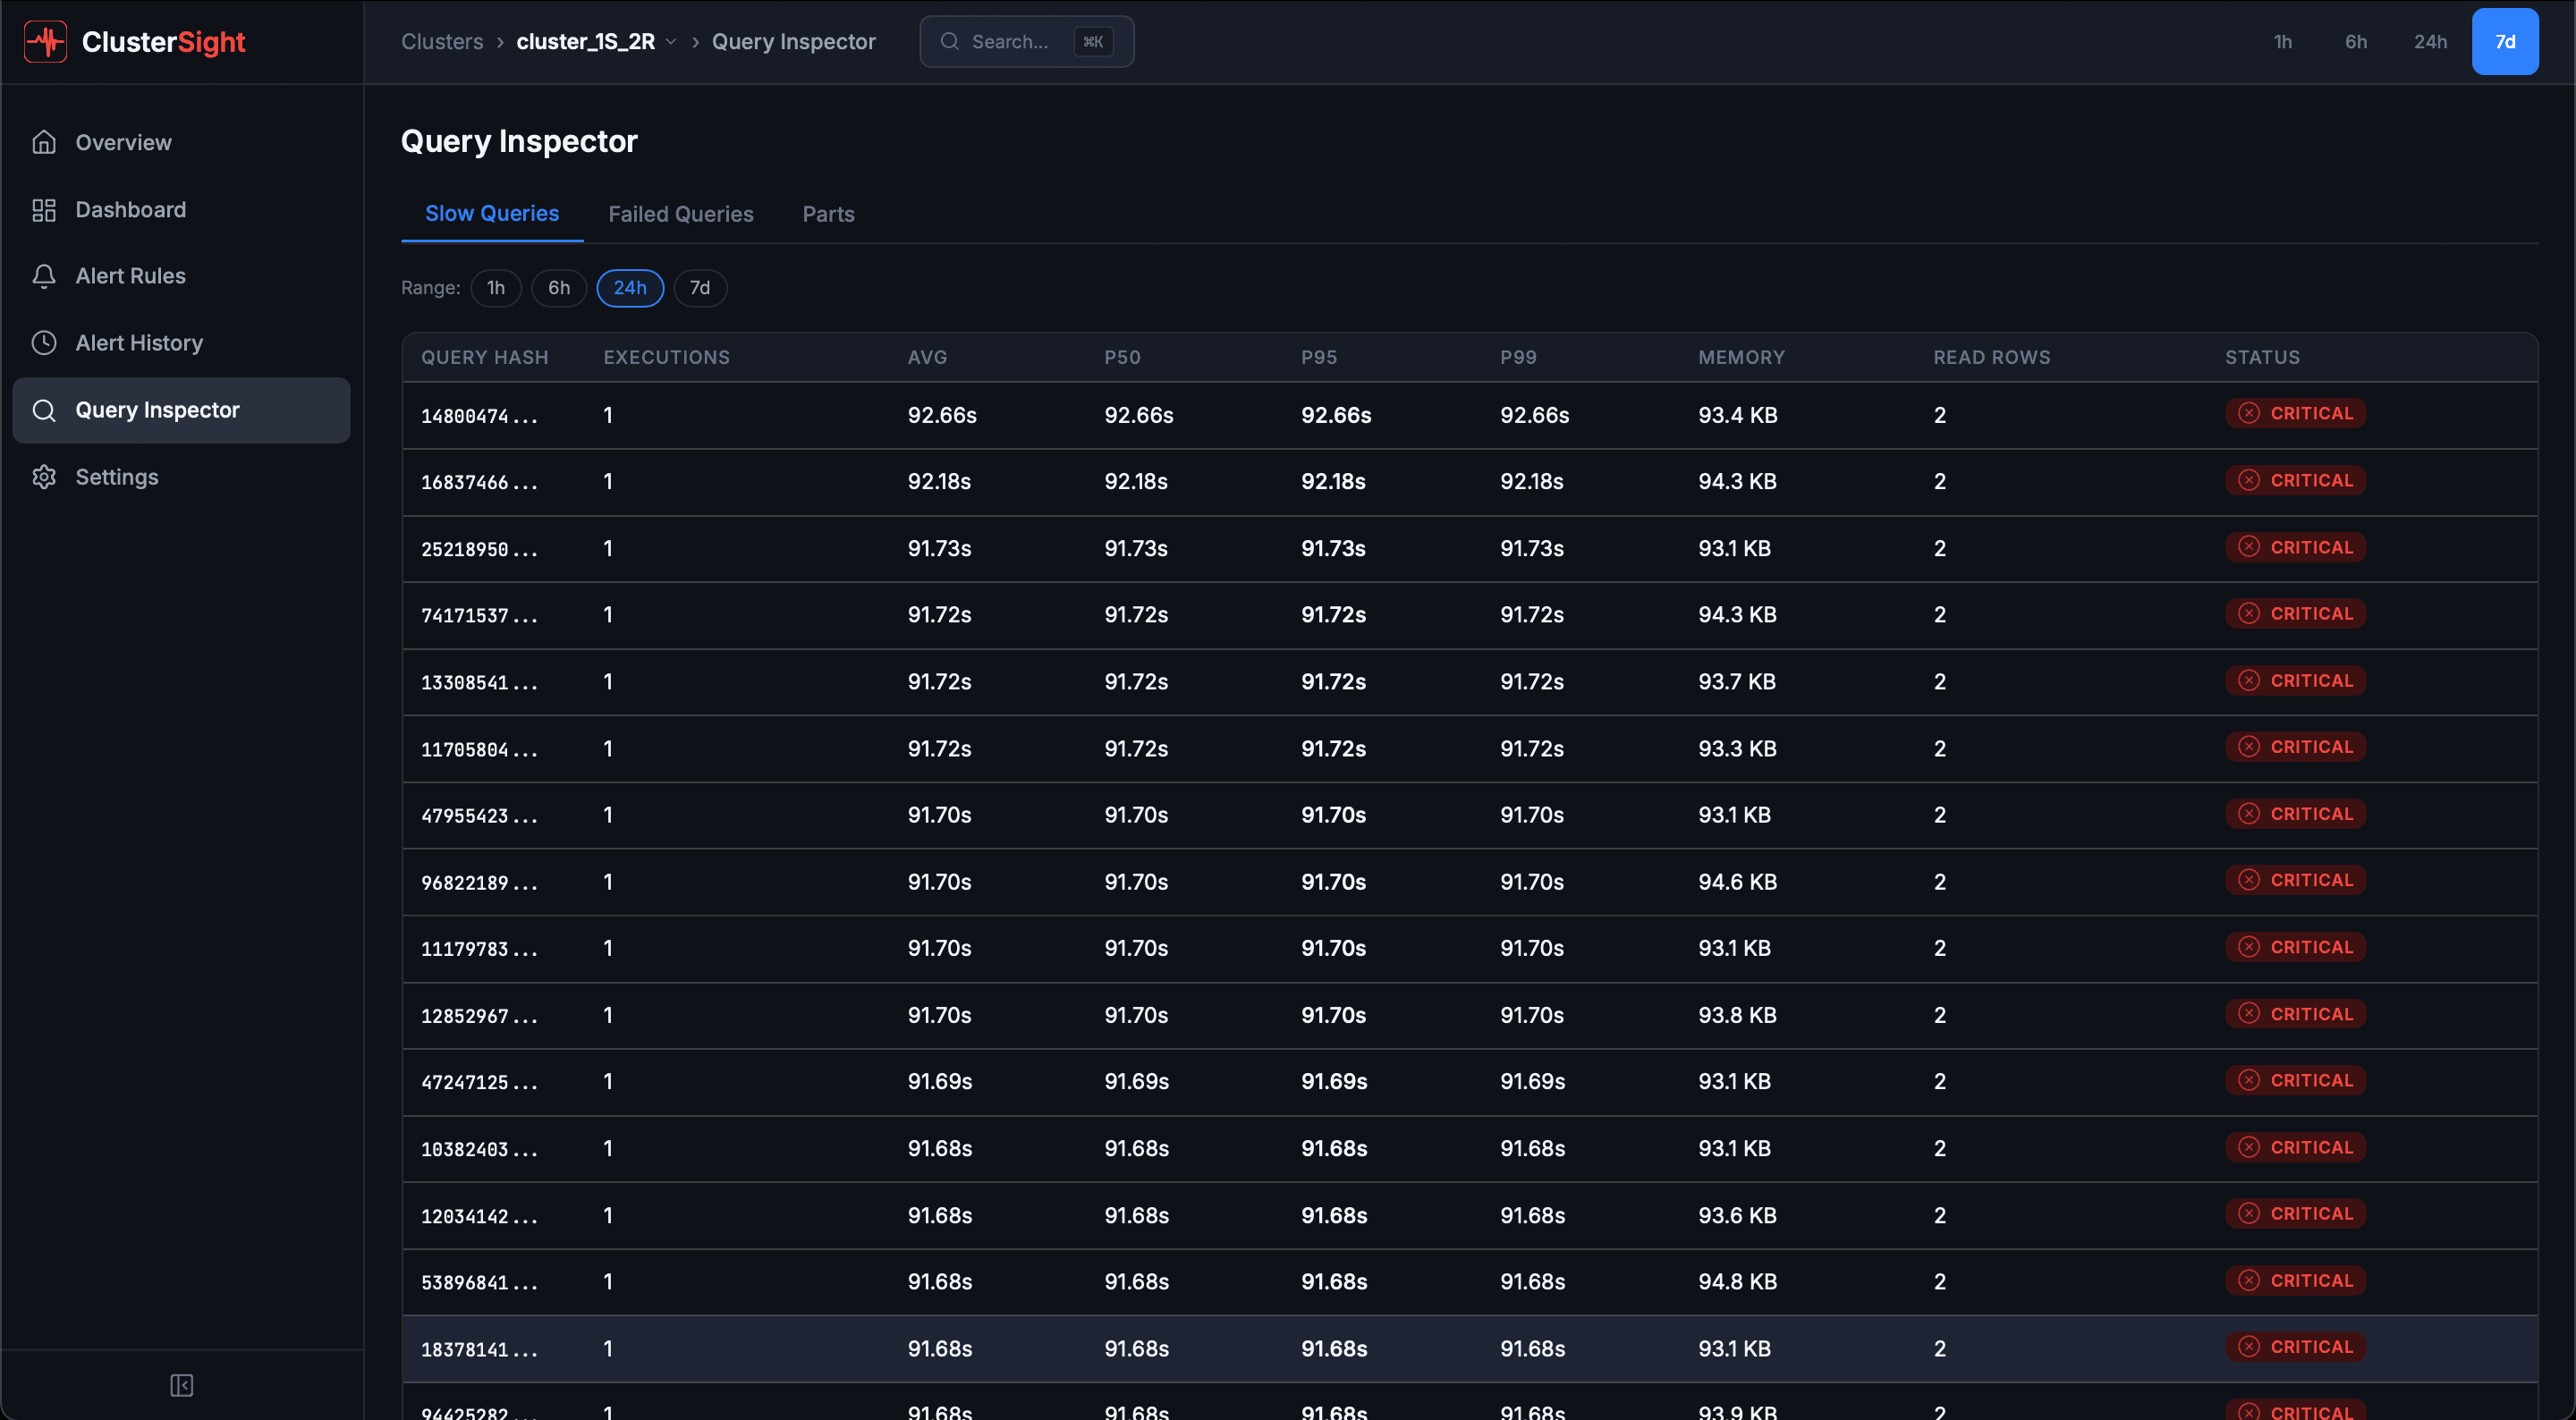Click the CRITICAL badge on the top row
Screen dimensions: 2576x1420
tap(2296, 413)
